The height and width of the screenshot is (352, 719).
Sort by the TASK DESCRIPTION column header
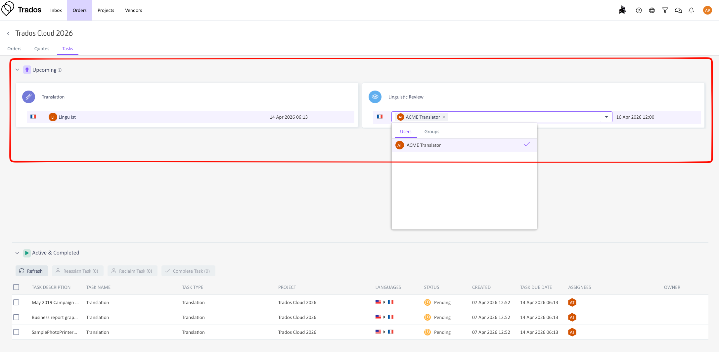[51, 287]
